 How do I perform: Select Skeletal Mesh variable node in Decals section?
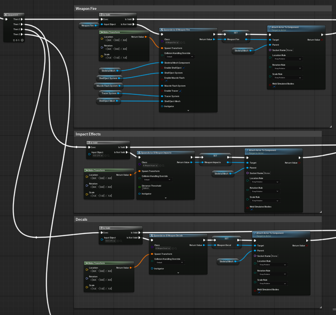click(x=228, y=261)
